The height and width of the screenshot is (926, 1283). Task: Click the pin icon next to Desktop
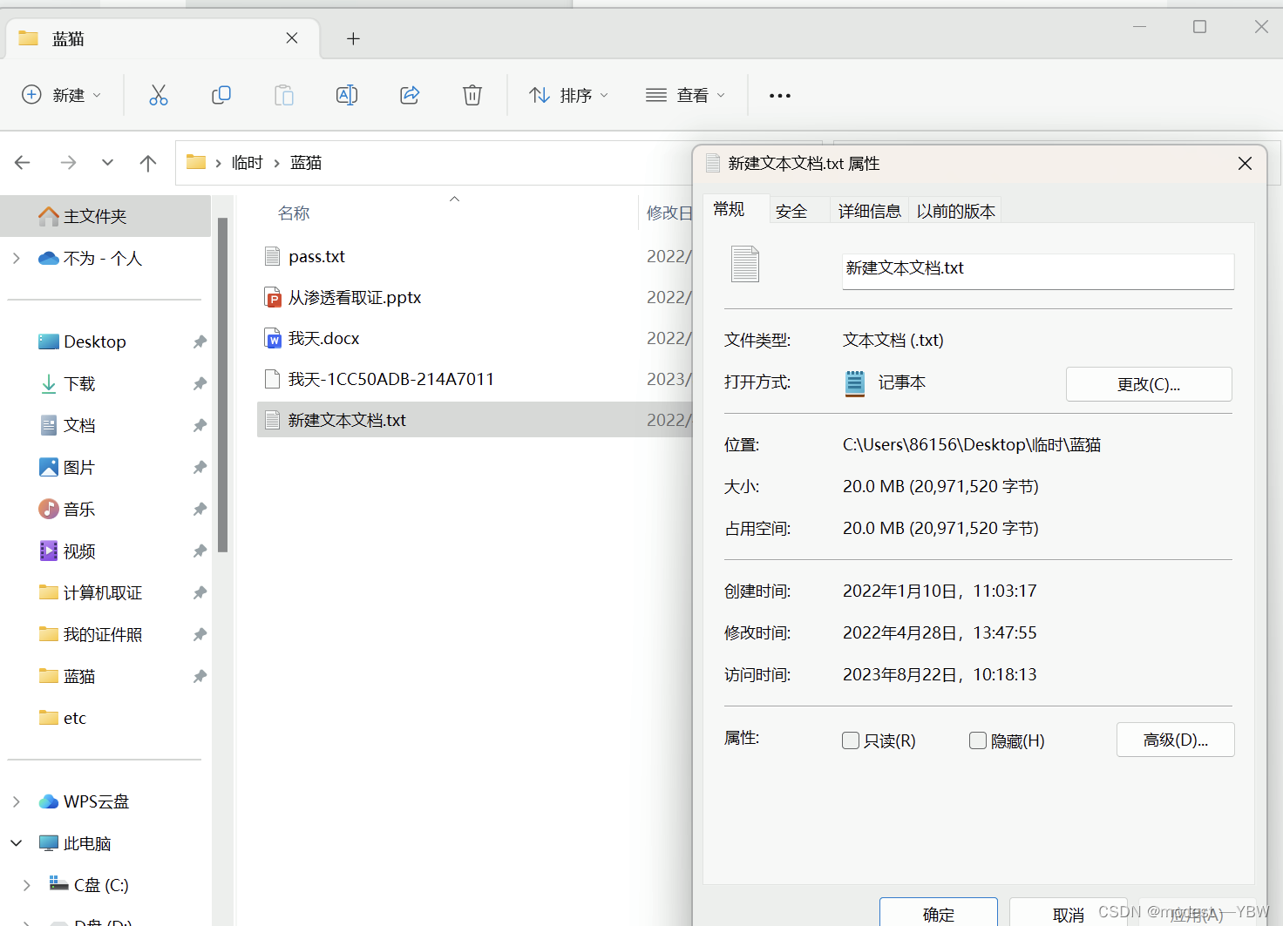(x=200, y=341)
